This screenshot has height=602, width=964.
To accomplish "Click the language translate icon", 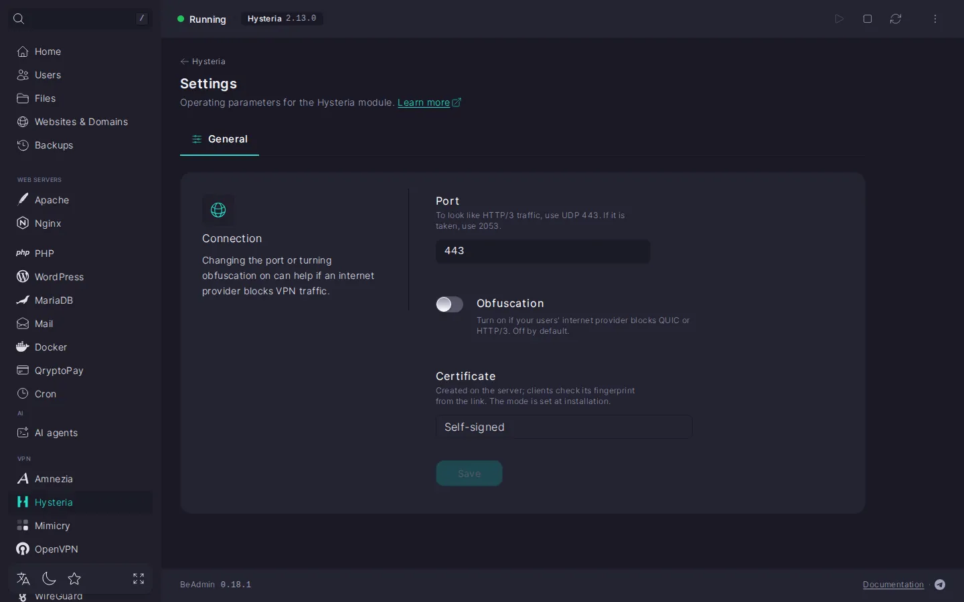I will 23,579.
